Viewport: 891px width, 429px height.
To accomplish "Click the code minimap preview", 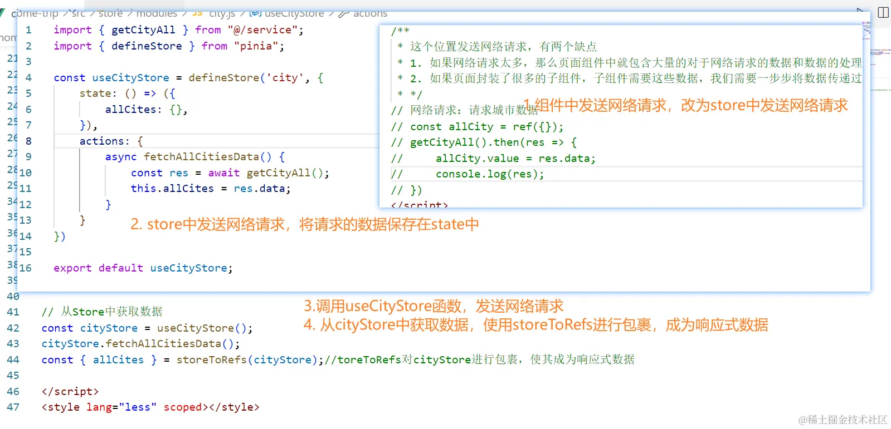I will pos(866,31).
